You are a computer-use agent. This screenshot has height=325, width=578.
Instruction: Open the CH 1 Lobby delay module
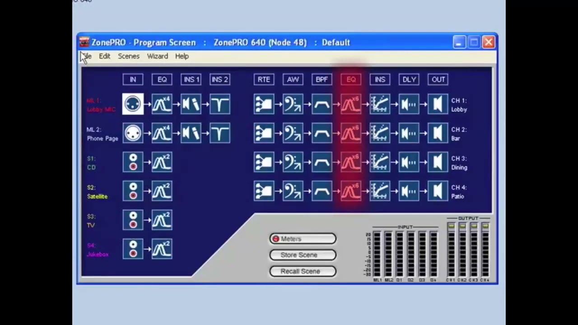point(409,104)
